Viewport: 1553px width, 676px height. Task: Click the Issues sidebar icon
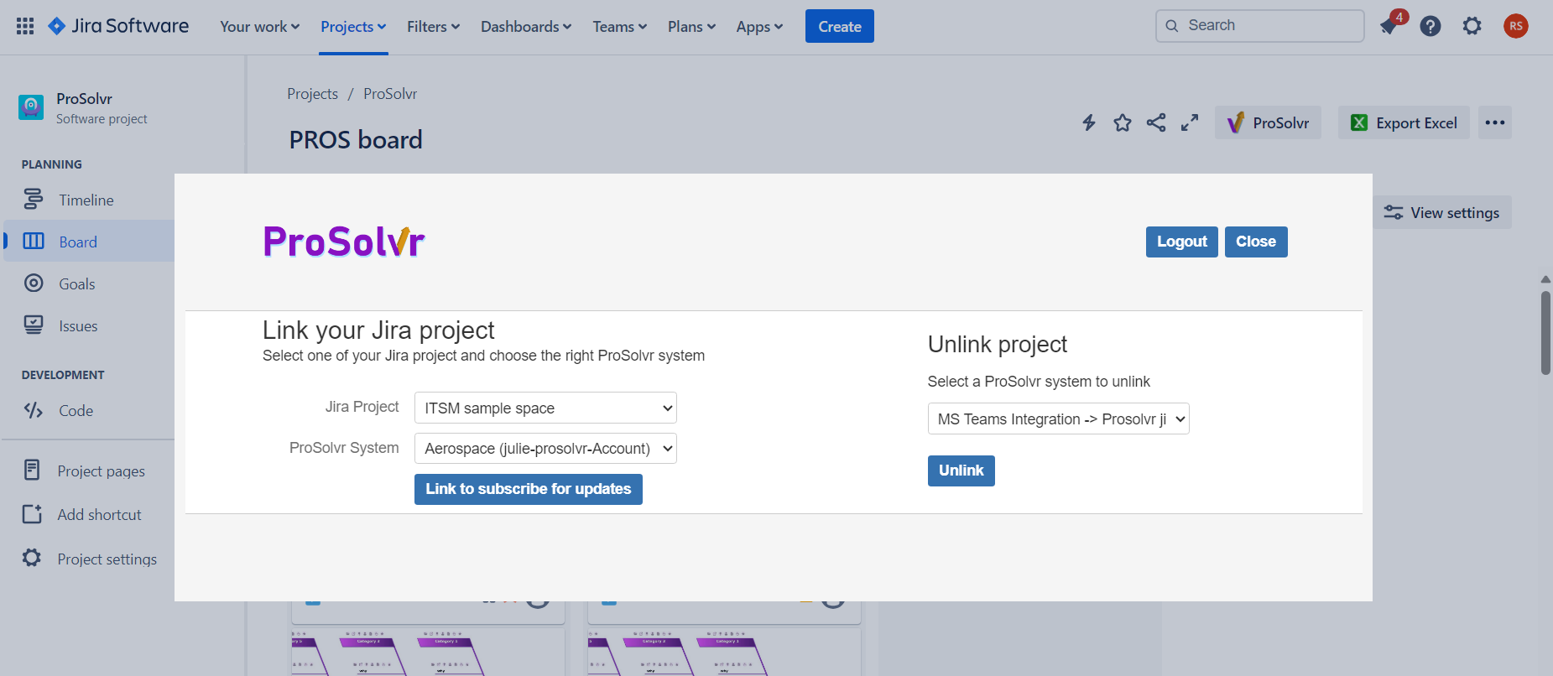[34, 325]
